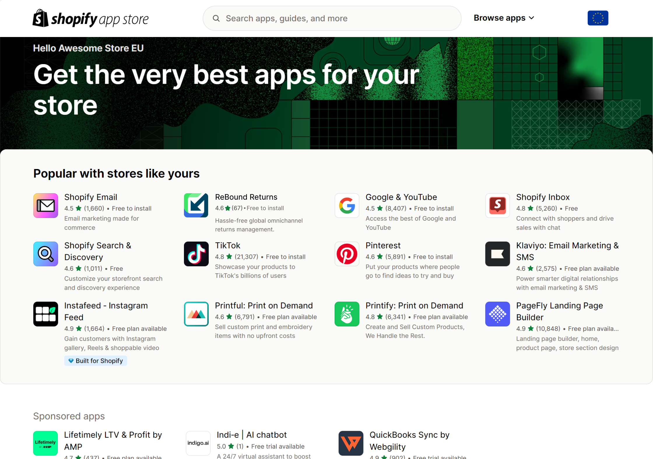This screenshot has height=459, width=653.
Task: Expand the Browse apps dropdown
Action: [504, 18]
